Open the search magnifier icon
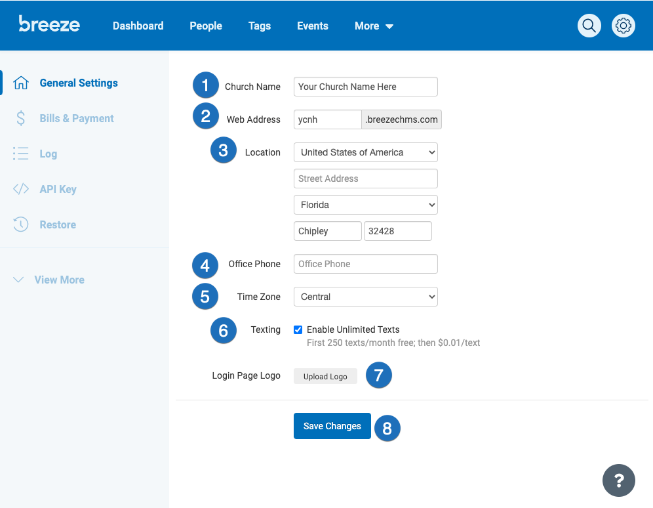653x508 pixels. point(588,25)
